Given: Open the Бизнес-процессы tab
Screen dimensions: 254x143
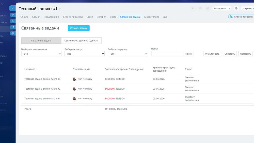Looking at the screenshot, I should click(x=73, y=17).
